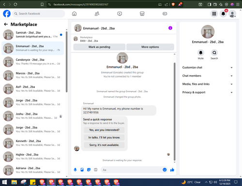Screen dimensions: 242x186
Task: Choose a sticker icon in composer
Action: coord(89,170)
